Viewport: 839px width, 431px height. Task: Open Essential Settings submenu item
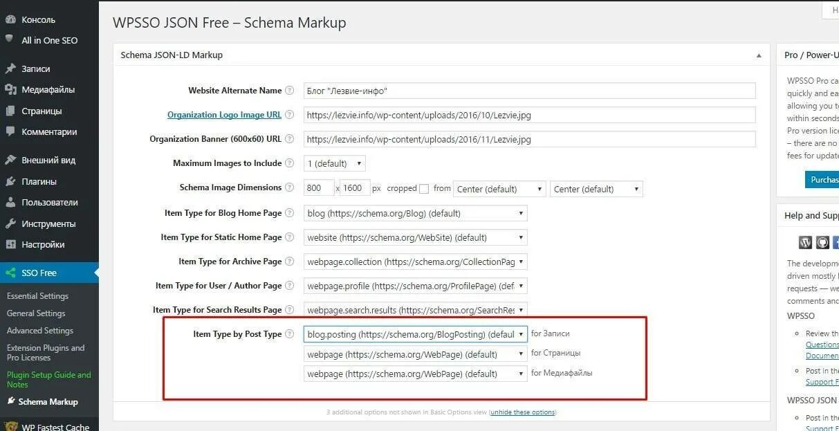coord(37,296)
